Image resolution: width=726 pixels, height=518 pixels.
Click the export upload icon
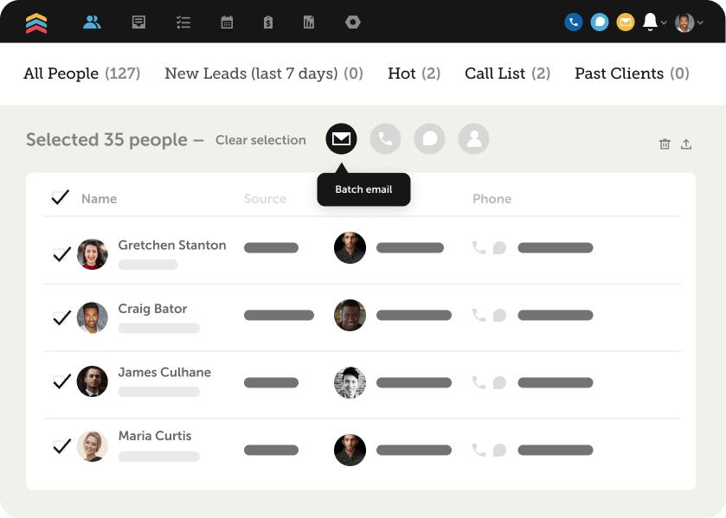coord(686,144)
